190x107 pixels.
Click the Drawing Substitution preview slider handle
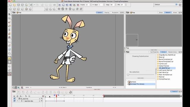point(128,75)
